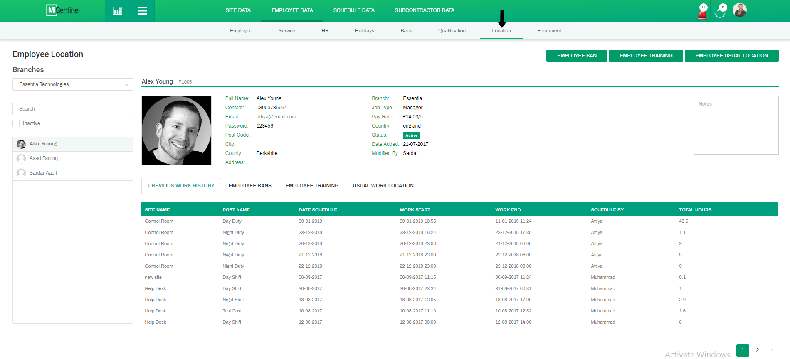Click pay rate value £14.00/hr
Image resolution: width=790 pixels, height=359 pixels.
[413, 117]
